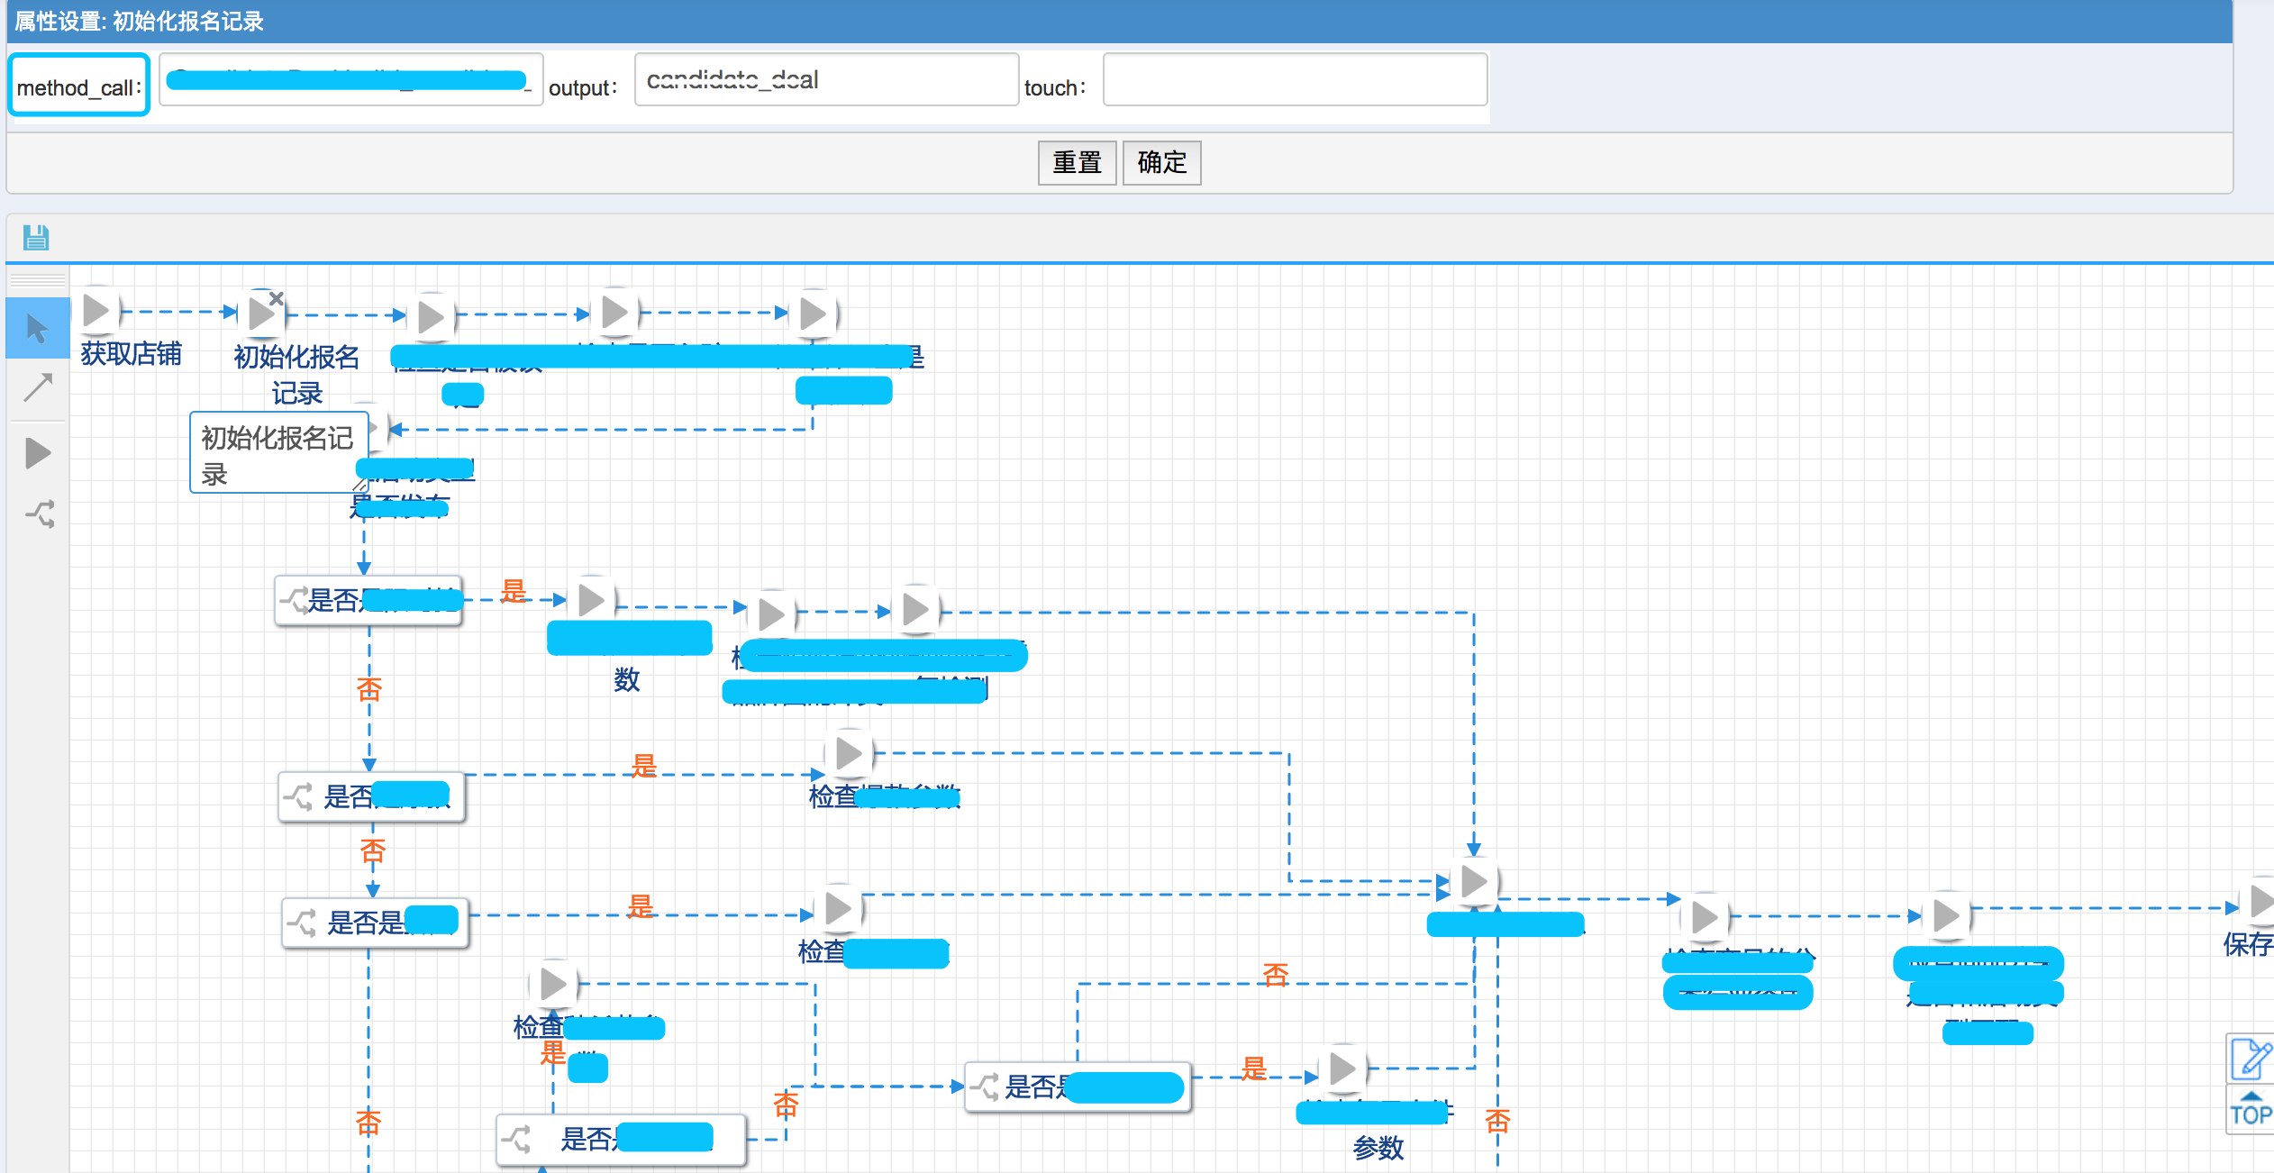Click the 初始化报名记录 name edit textbox

click(277, 453)
